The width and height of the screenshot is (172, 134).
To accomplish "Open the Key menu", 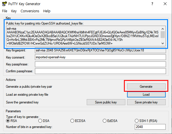I will click(x=14, y=11).
